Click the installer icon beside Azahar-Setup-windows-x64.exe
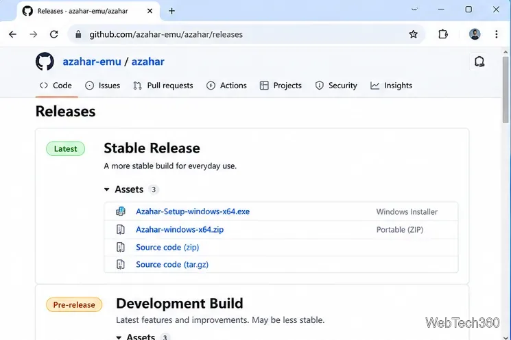The height and width of the screenshot is (340, 511). [x=121, y=211]
